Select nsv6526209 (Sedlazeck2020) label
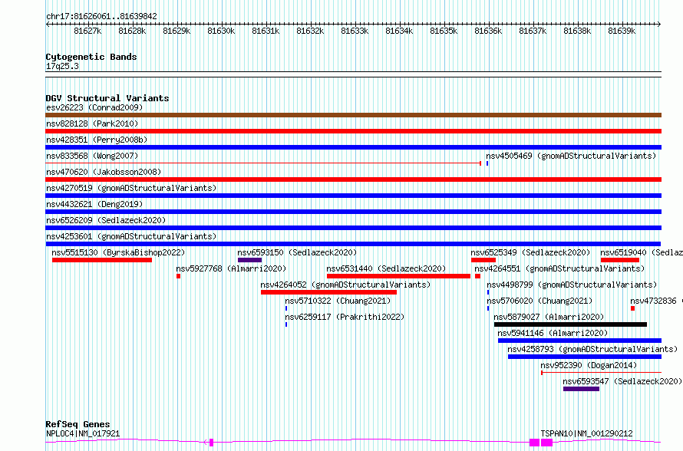This screenshot has width=683, height=451. [106, 220]
